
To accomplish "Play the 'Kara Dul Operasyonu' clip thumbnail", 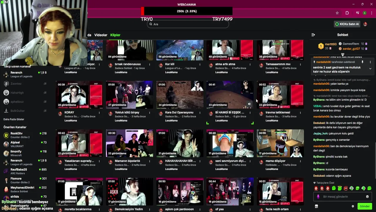I will 180,95.
